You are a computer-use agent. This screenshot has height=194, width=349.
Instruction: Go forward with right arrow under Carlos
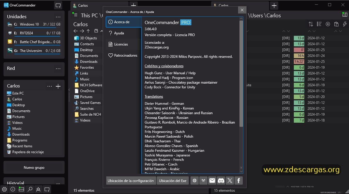[82, 31]
